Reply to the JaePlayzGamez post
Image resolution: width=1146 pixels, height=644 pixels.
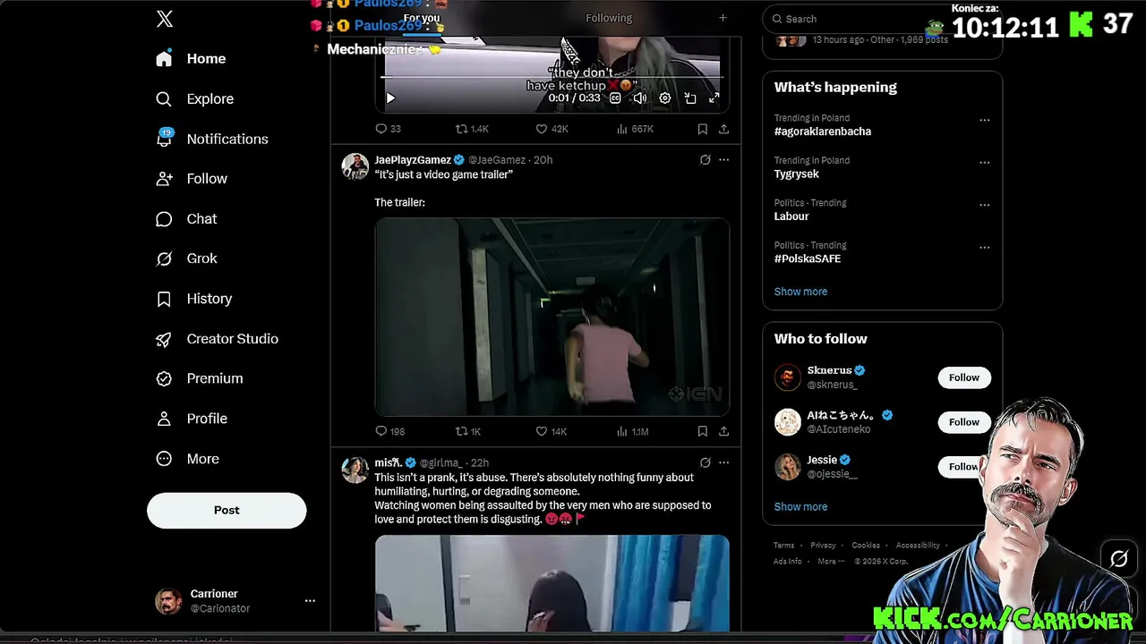pyautogui.click(x=389, y=431)
